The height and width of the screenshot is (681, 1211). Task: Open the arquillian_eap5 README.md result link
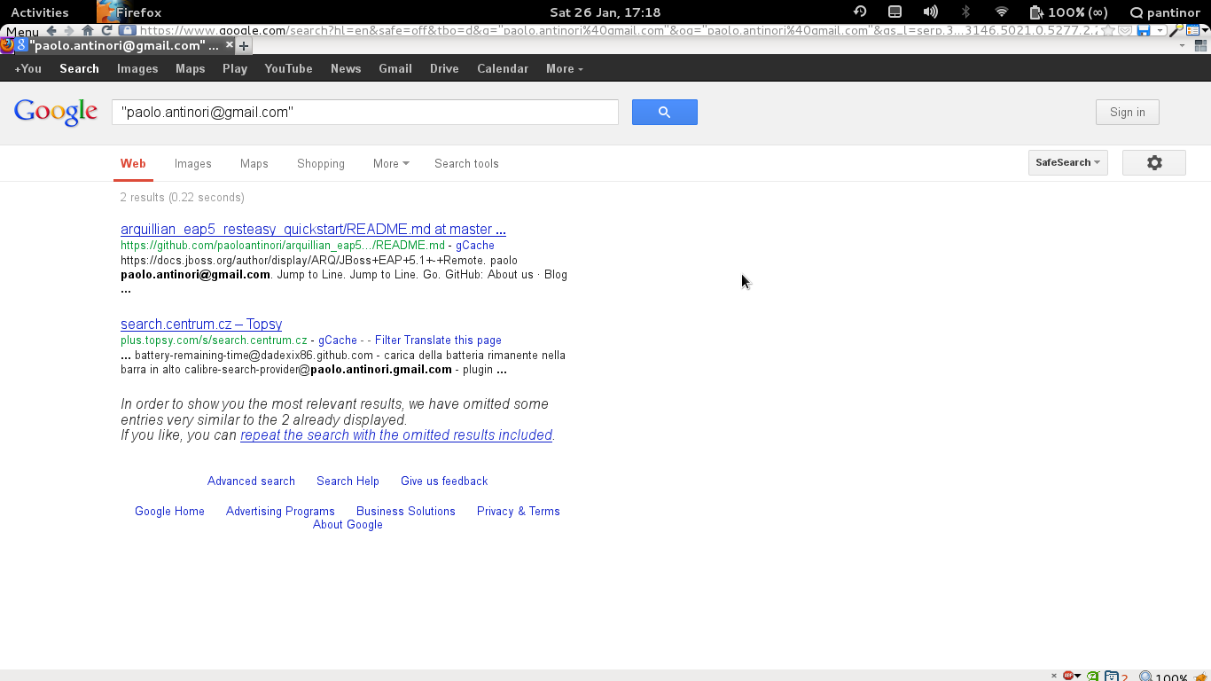tap(313, 229)
